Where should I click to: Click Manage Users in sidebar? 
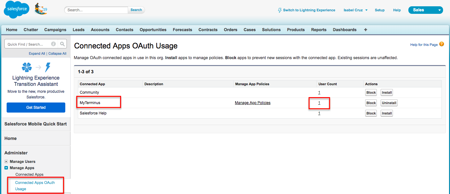pos(22,162)
